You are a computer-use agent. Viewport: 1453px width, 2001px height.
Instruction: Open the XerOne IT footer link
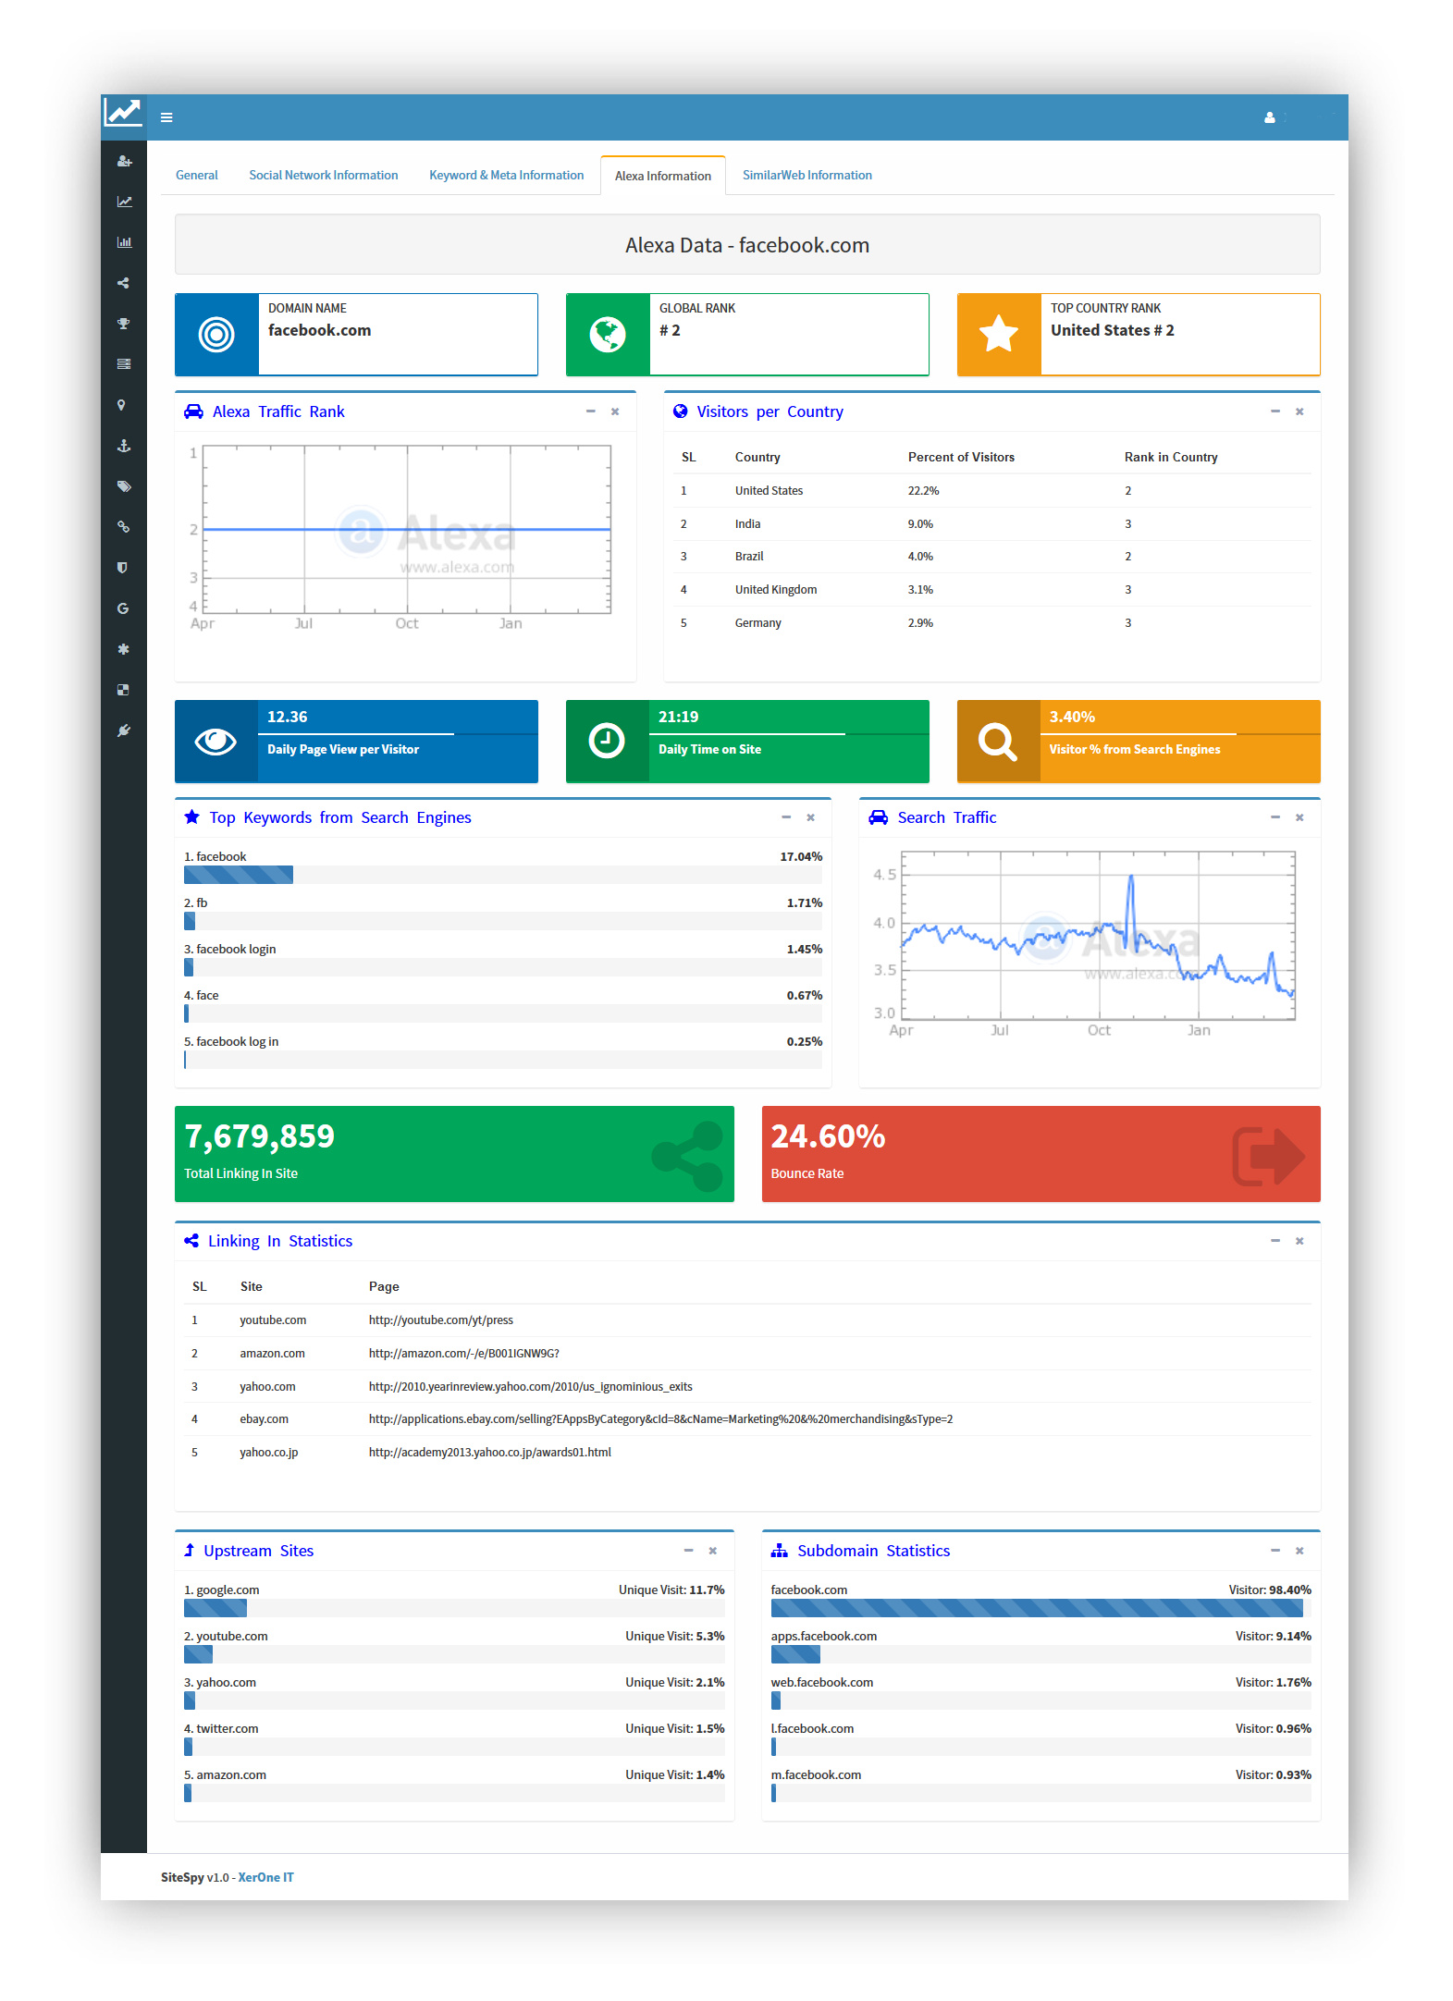[x=265, y=1877]
